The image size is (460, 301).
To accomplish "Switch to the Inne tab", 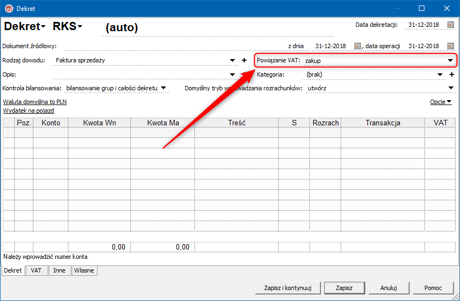I will tap(59, 270).
